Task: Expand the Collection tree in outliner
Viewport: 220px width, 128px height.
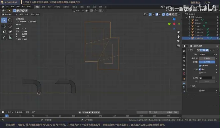Action: tap(186, 17)
